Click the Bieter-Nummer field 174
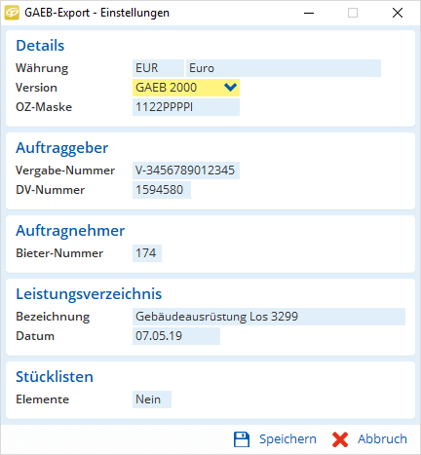 point(147,253)
